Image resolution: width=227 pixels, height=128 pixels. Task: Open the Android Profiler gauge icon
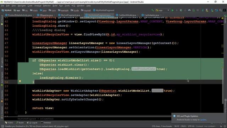coord(189,10)
